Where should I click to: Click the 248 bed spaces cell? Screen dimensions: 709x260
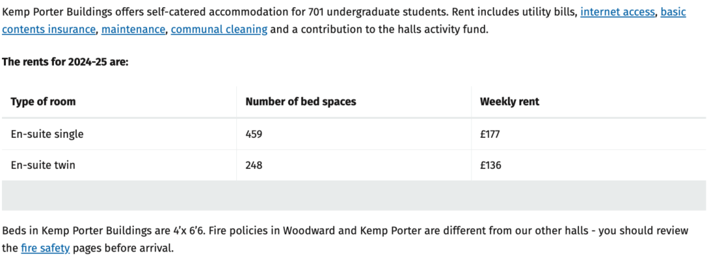[254, 165]
